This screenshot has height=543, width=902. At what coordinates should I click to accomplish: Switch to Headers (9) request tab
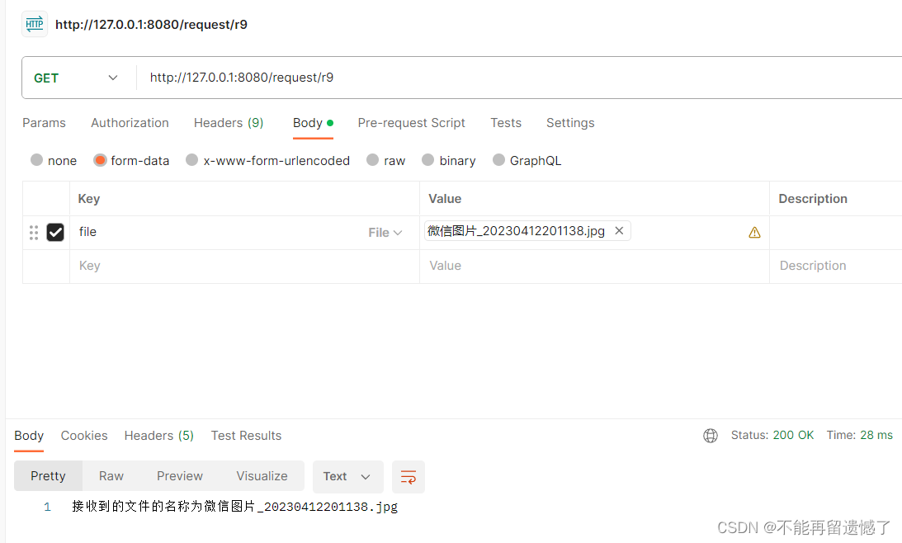pyautogui.click(x=229, y=123)
